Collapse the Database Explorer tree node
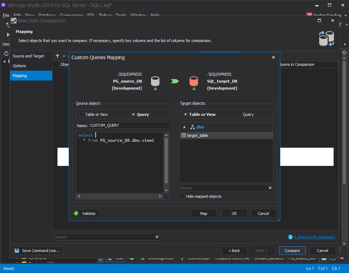Screen dimensions: 349x273 (5, 61)
